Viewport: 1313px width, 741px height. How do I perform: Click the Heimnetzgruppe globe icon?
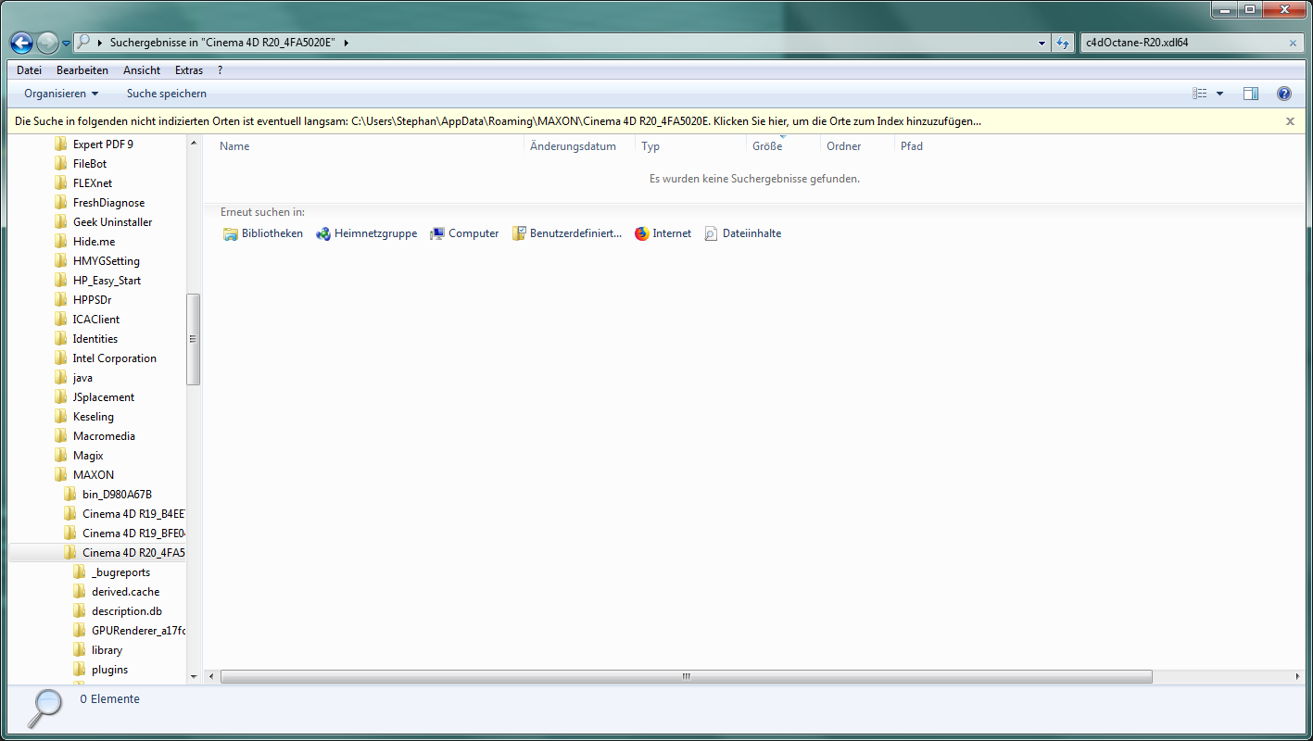(323, 233)
